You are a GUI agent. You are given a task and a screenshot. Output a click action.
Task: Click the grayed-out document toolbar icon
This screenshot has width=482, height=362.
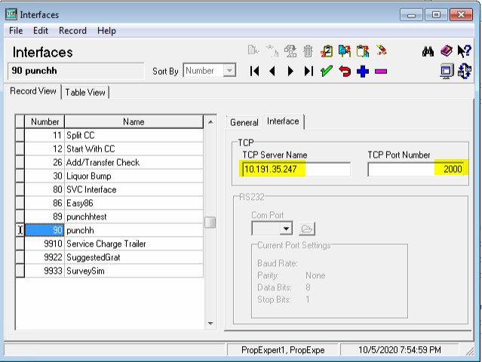253,50
